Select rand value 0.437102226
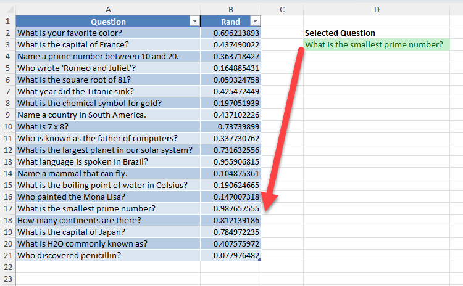463x286 pixels. 231,115
